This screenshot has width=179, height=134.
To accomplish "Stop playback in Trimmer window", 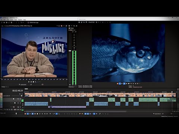I will pos(33,82).
